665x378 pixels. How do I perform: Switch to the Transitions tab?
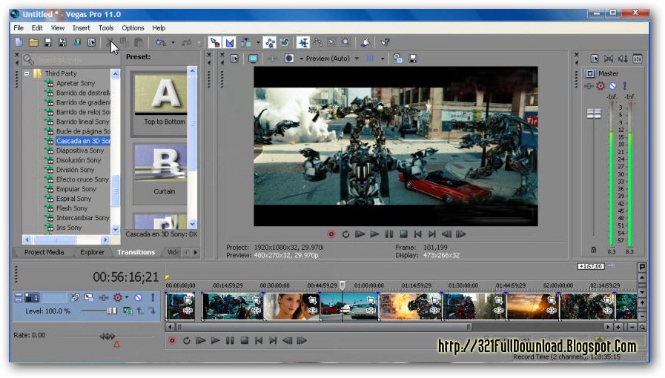point(136,252)
